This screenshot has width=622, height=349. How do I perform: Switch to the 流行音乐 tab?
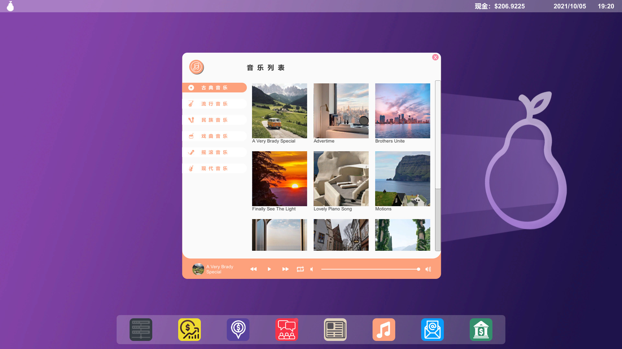[x=214, y=103]
